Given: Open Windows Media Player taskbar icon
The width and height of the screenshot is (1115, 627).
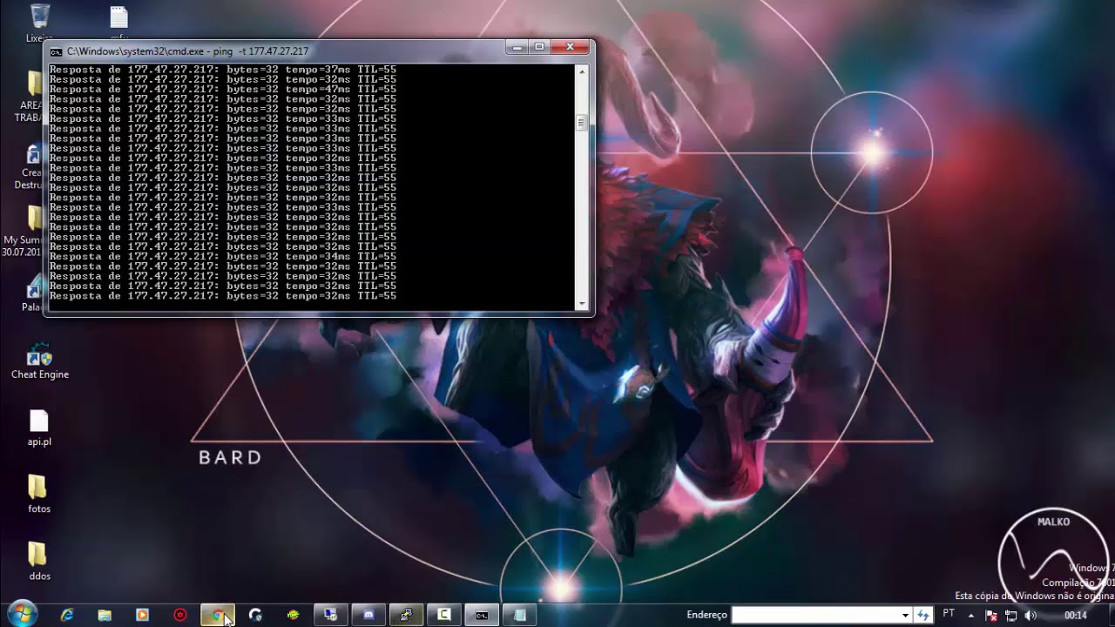Looking at the screenshot, I should pos(142,615).
